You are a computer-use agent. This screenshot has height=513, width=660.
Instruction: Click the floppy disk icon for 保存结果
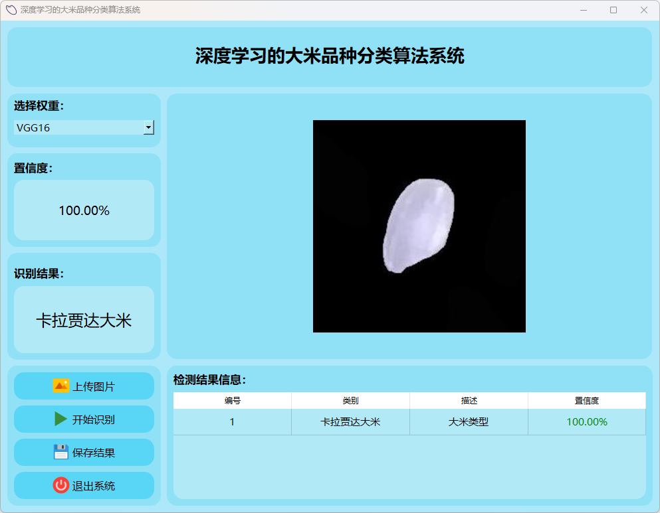coord(61,453)
